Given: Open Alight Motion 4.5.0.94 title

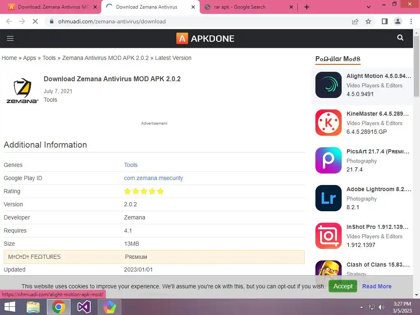Looking at the screenshot, I should point(379,76).
